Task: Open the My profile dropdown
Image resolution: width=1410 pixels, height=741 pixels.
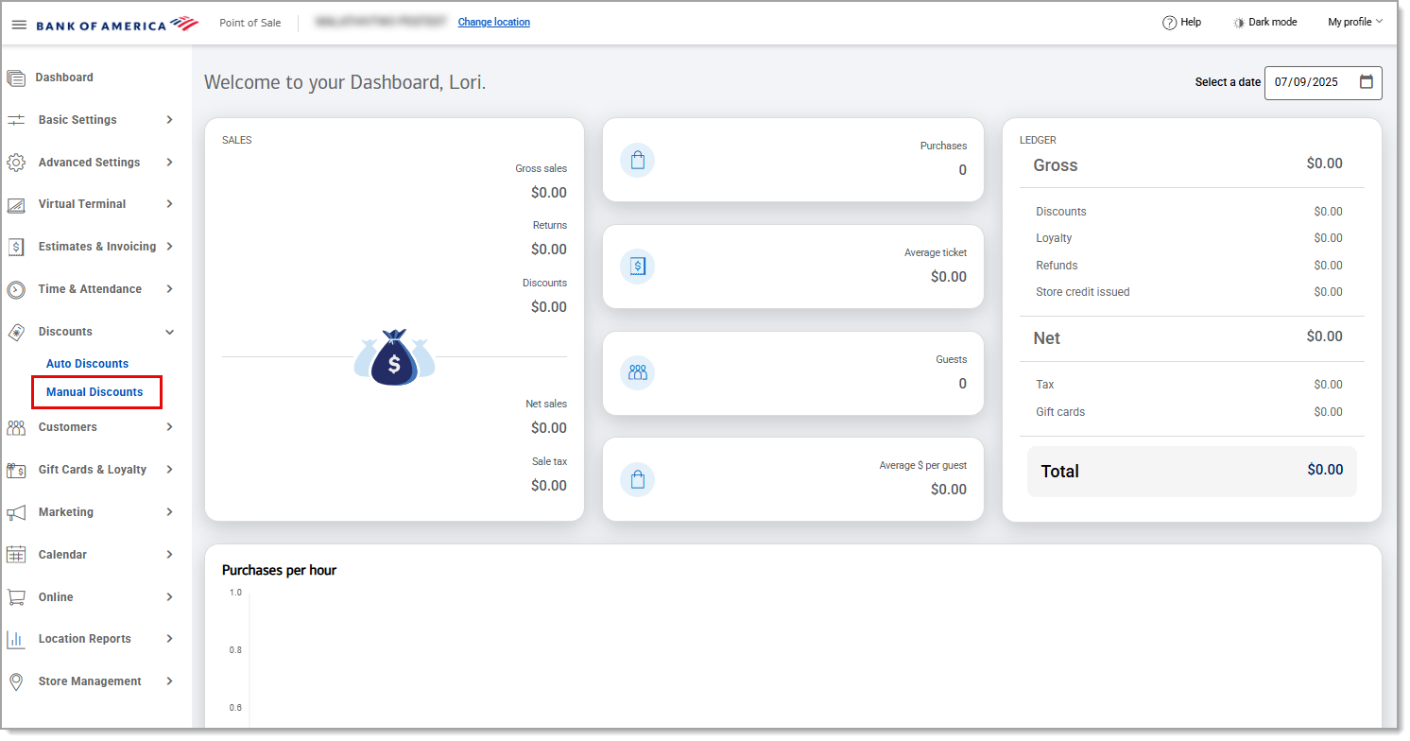Action: [1354, 22]
